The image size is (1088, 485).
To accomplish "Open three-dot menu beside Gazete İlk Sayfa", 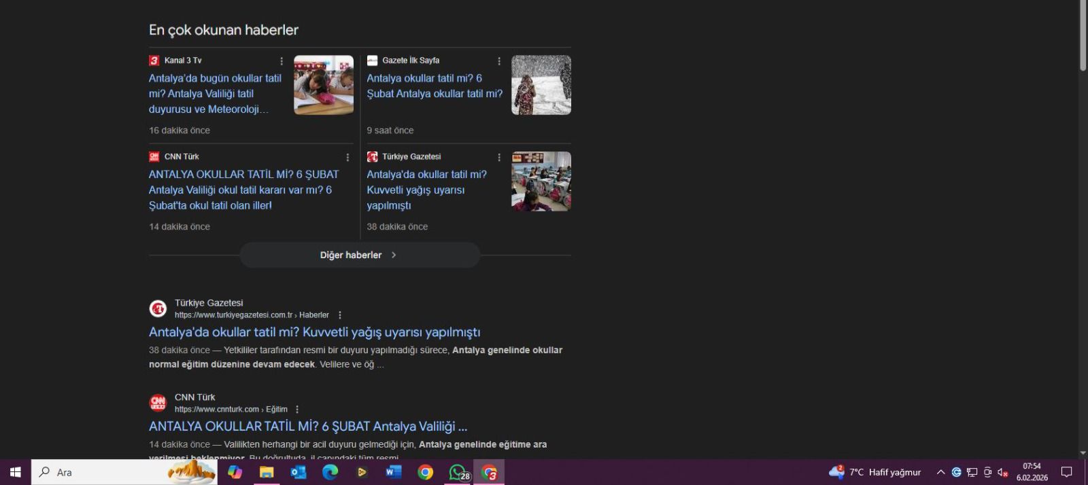I will point(499,61).
